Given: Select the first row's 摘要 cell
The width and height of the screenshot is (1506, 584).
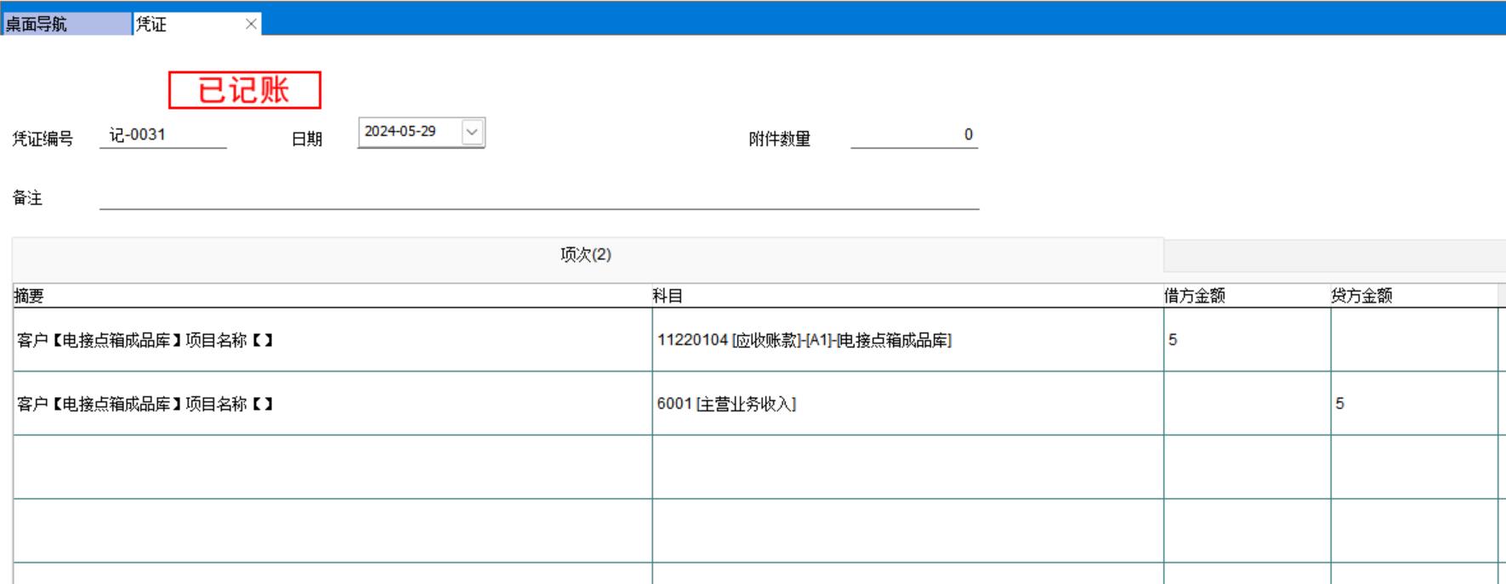Looking at the screenshot, I should (x=332, y=340).
